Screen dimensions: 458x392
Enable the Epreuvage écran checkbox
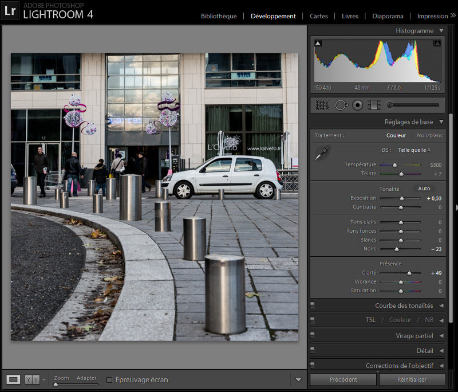[x=109, y=380]
